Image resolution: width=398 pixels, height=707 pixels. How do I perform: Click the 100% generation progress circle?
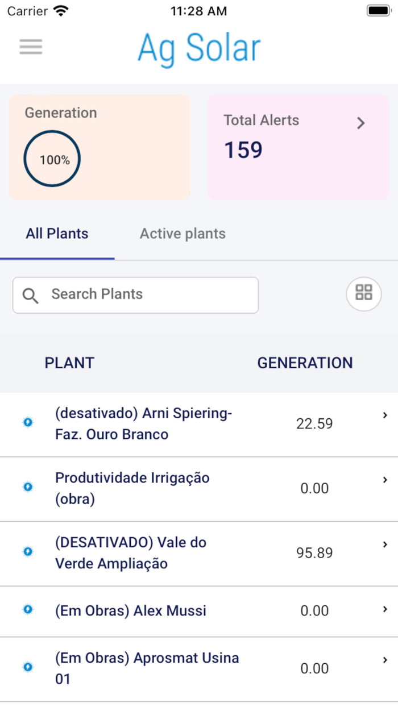(x=52, y=160)
